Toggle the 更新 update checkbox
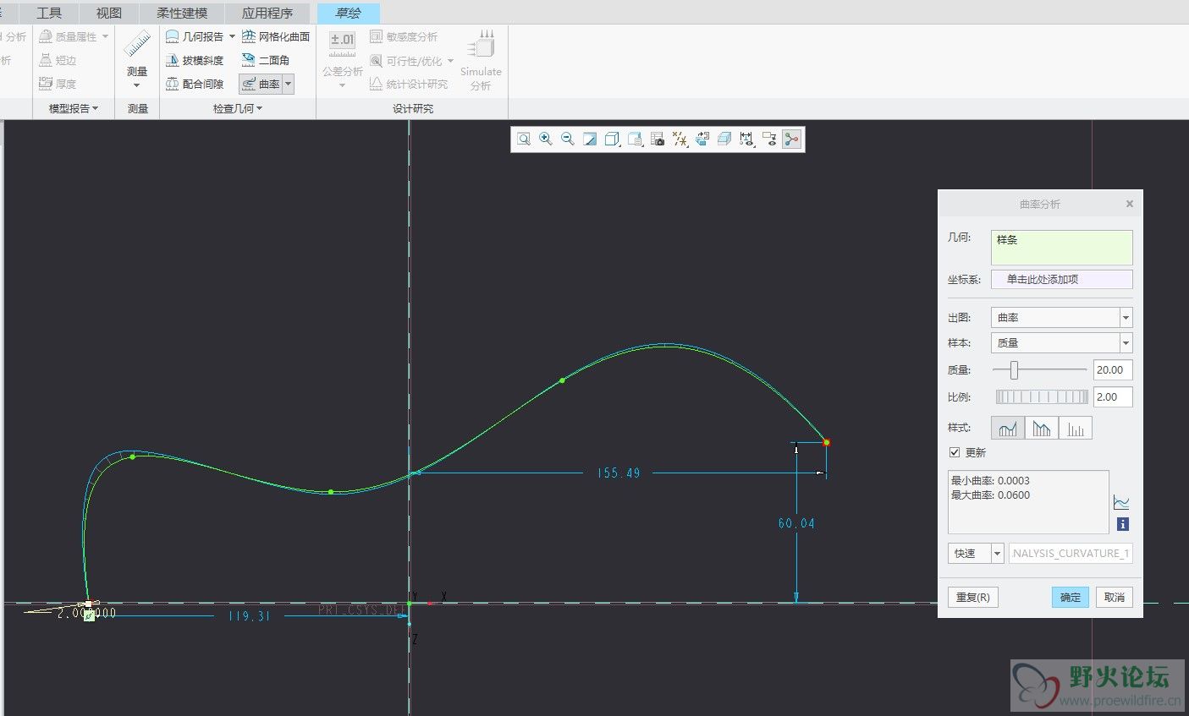Screen dimensions: 1189x716 point(955,452)
